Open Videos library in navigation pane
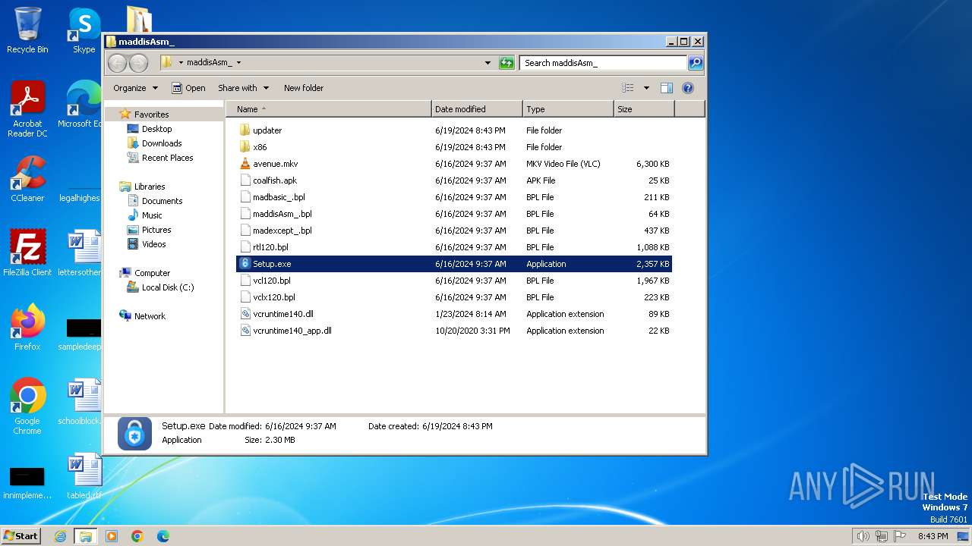This screenshot has width=972, height=546. point(153,244)
